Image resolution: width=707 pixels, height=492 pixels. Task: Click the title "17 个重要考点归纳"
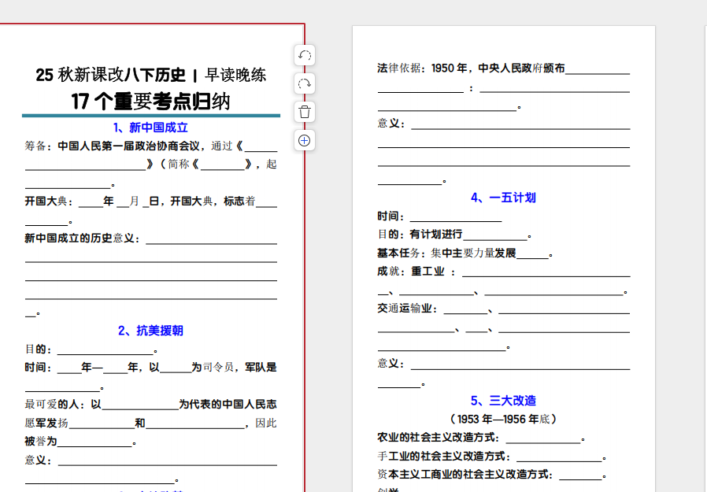(x=150, y=102)
